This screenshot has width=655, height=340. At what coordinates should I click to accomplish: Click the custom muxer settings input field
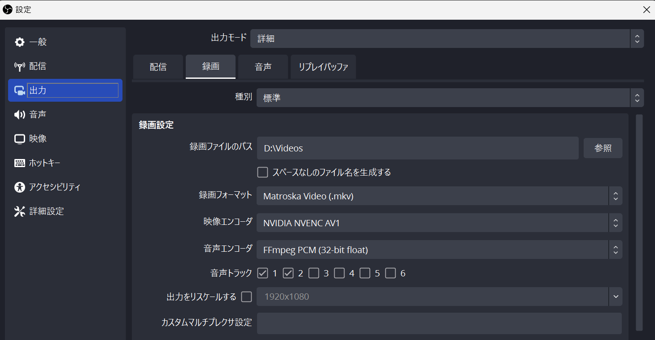click(439, 323)
